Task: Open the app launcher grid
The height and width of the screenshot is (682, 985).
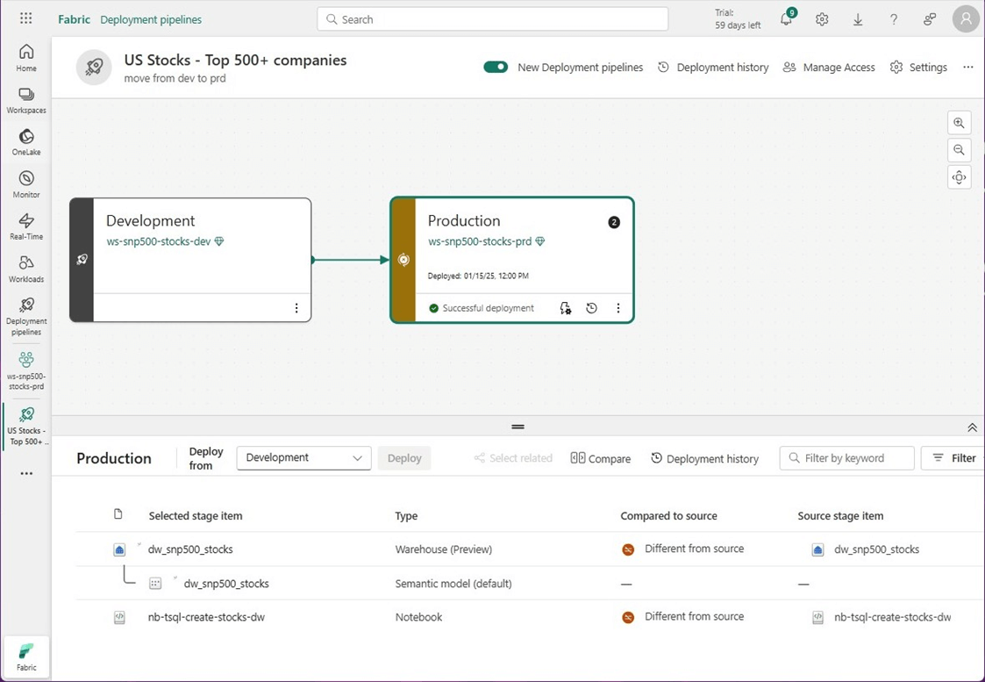Action: [x=25, y=18]
